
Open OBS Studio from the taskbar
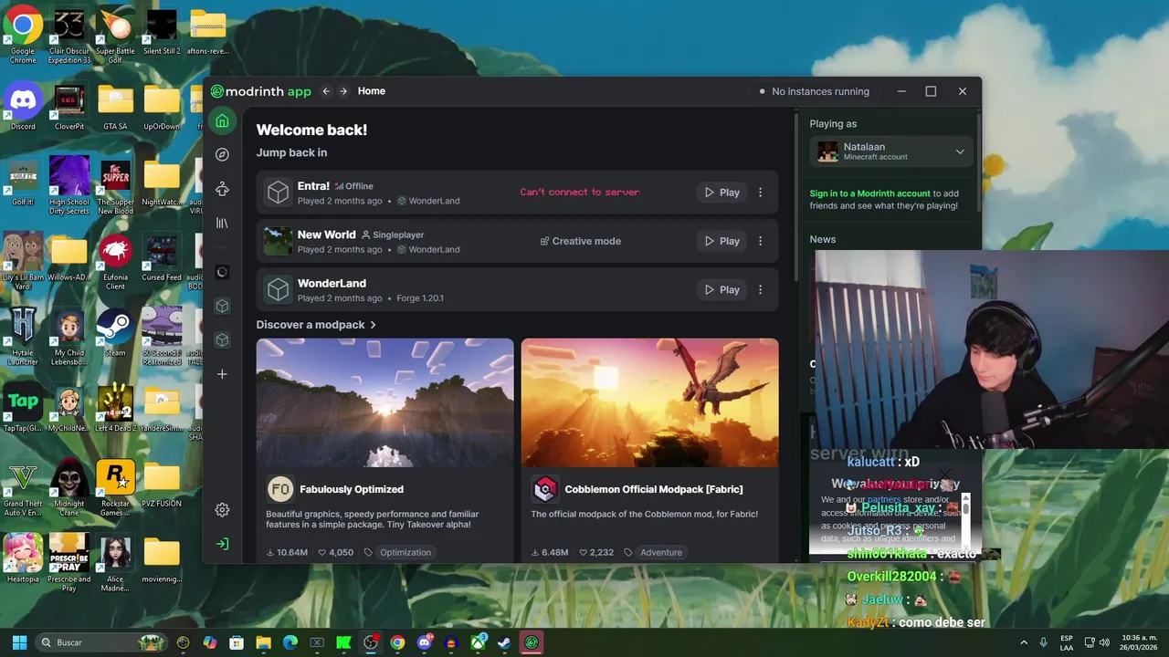point(371,642)
